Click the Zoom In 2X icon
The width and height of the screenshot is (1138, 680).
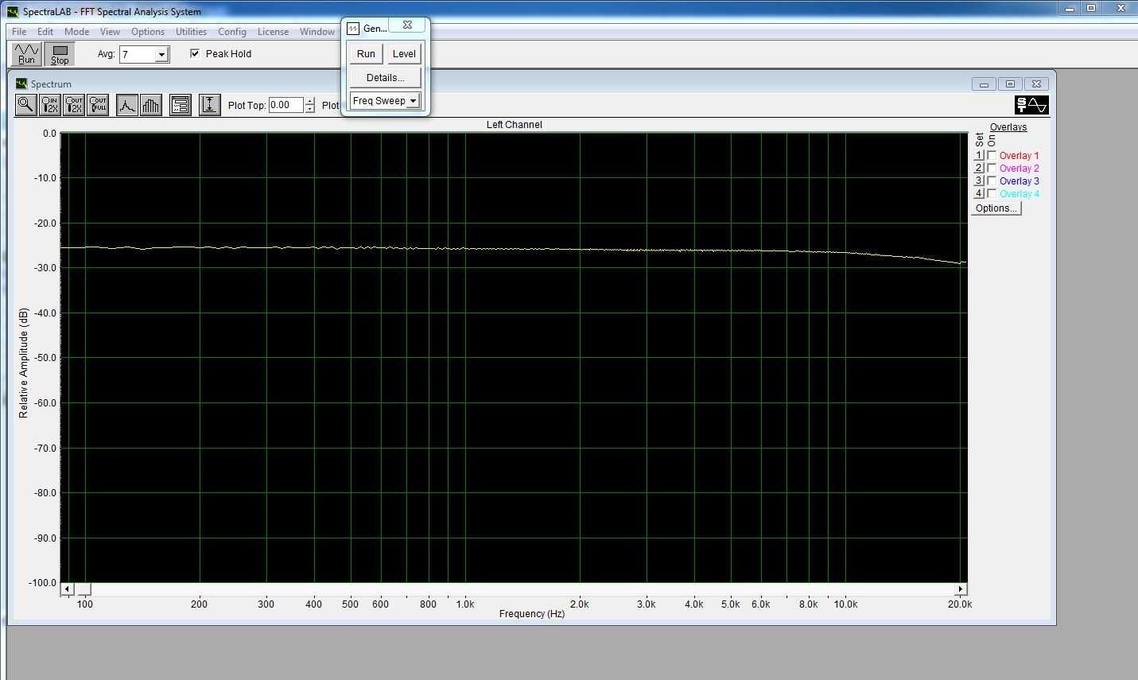pyautogui.click(x=49, y=105)
